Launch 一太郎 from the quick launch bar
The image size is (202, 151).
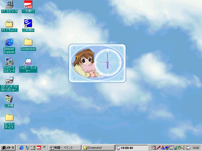pos(39,148)
